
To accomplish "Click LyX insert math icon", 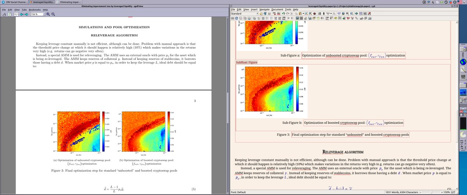I will [339, 14].
